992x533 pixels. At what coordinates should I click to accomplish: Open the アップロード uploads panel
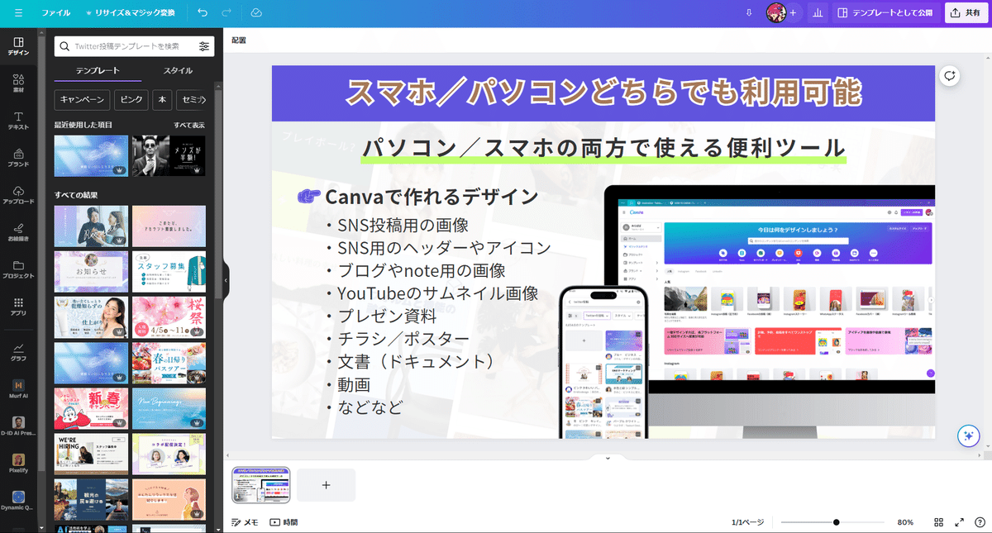[x=19, y=195]
